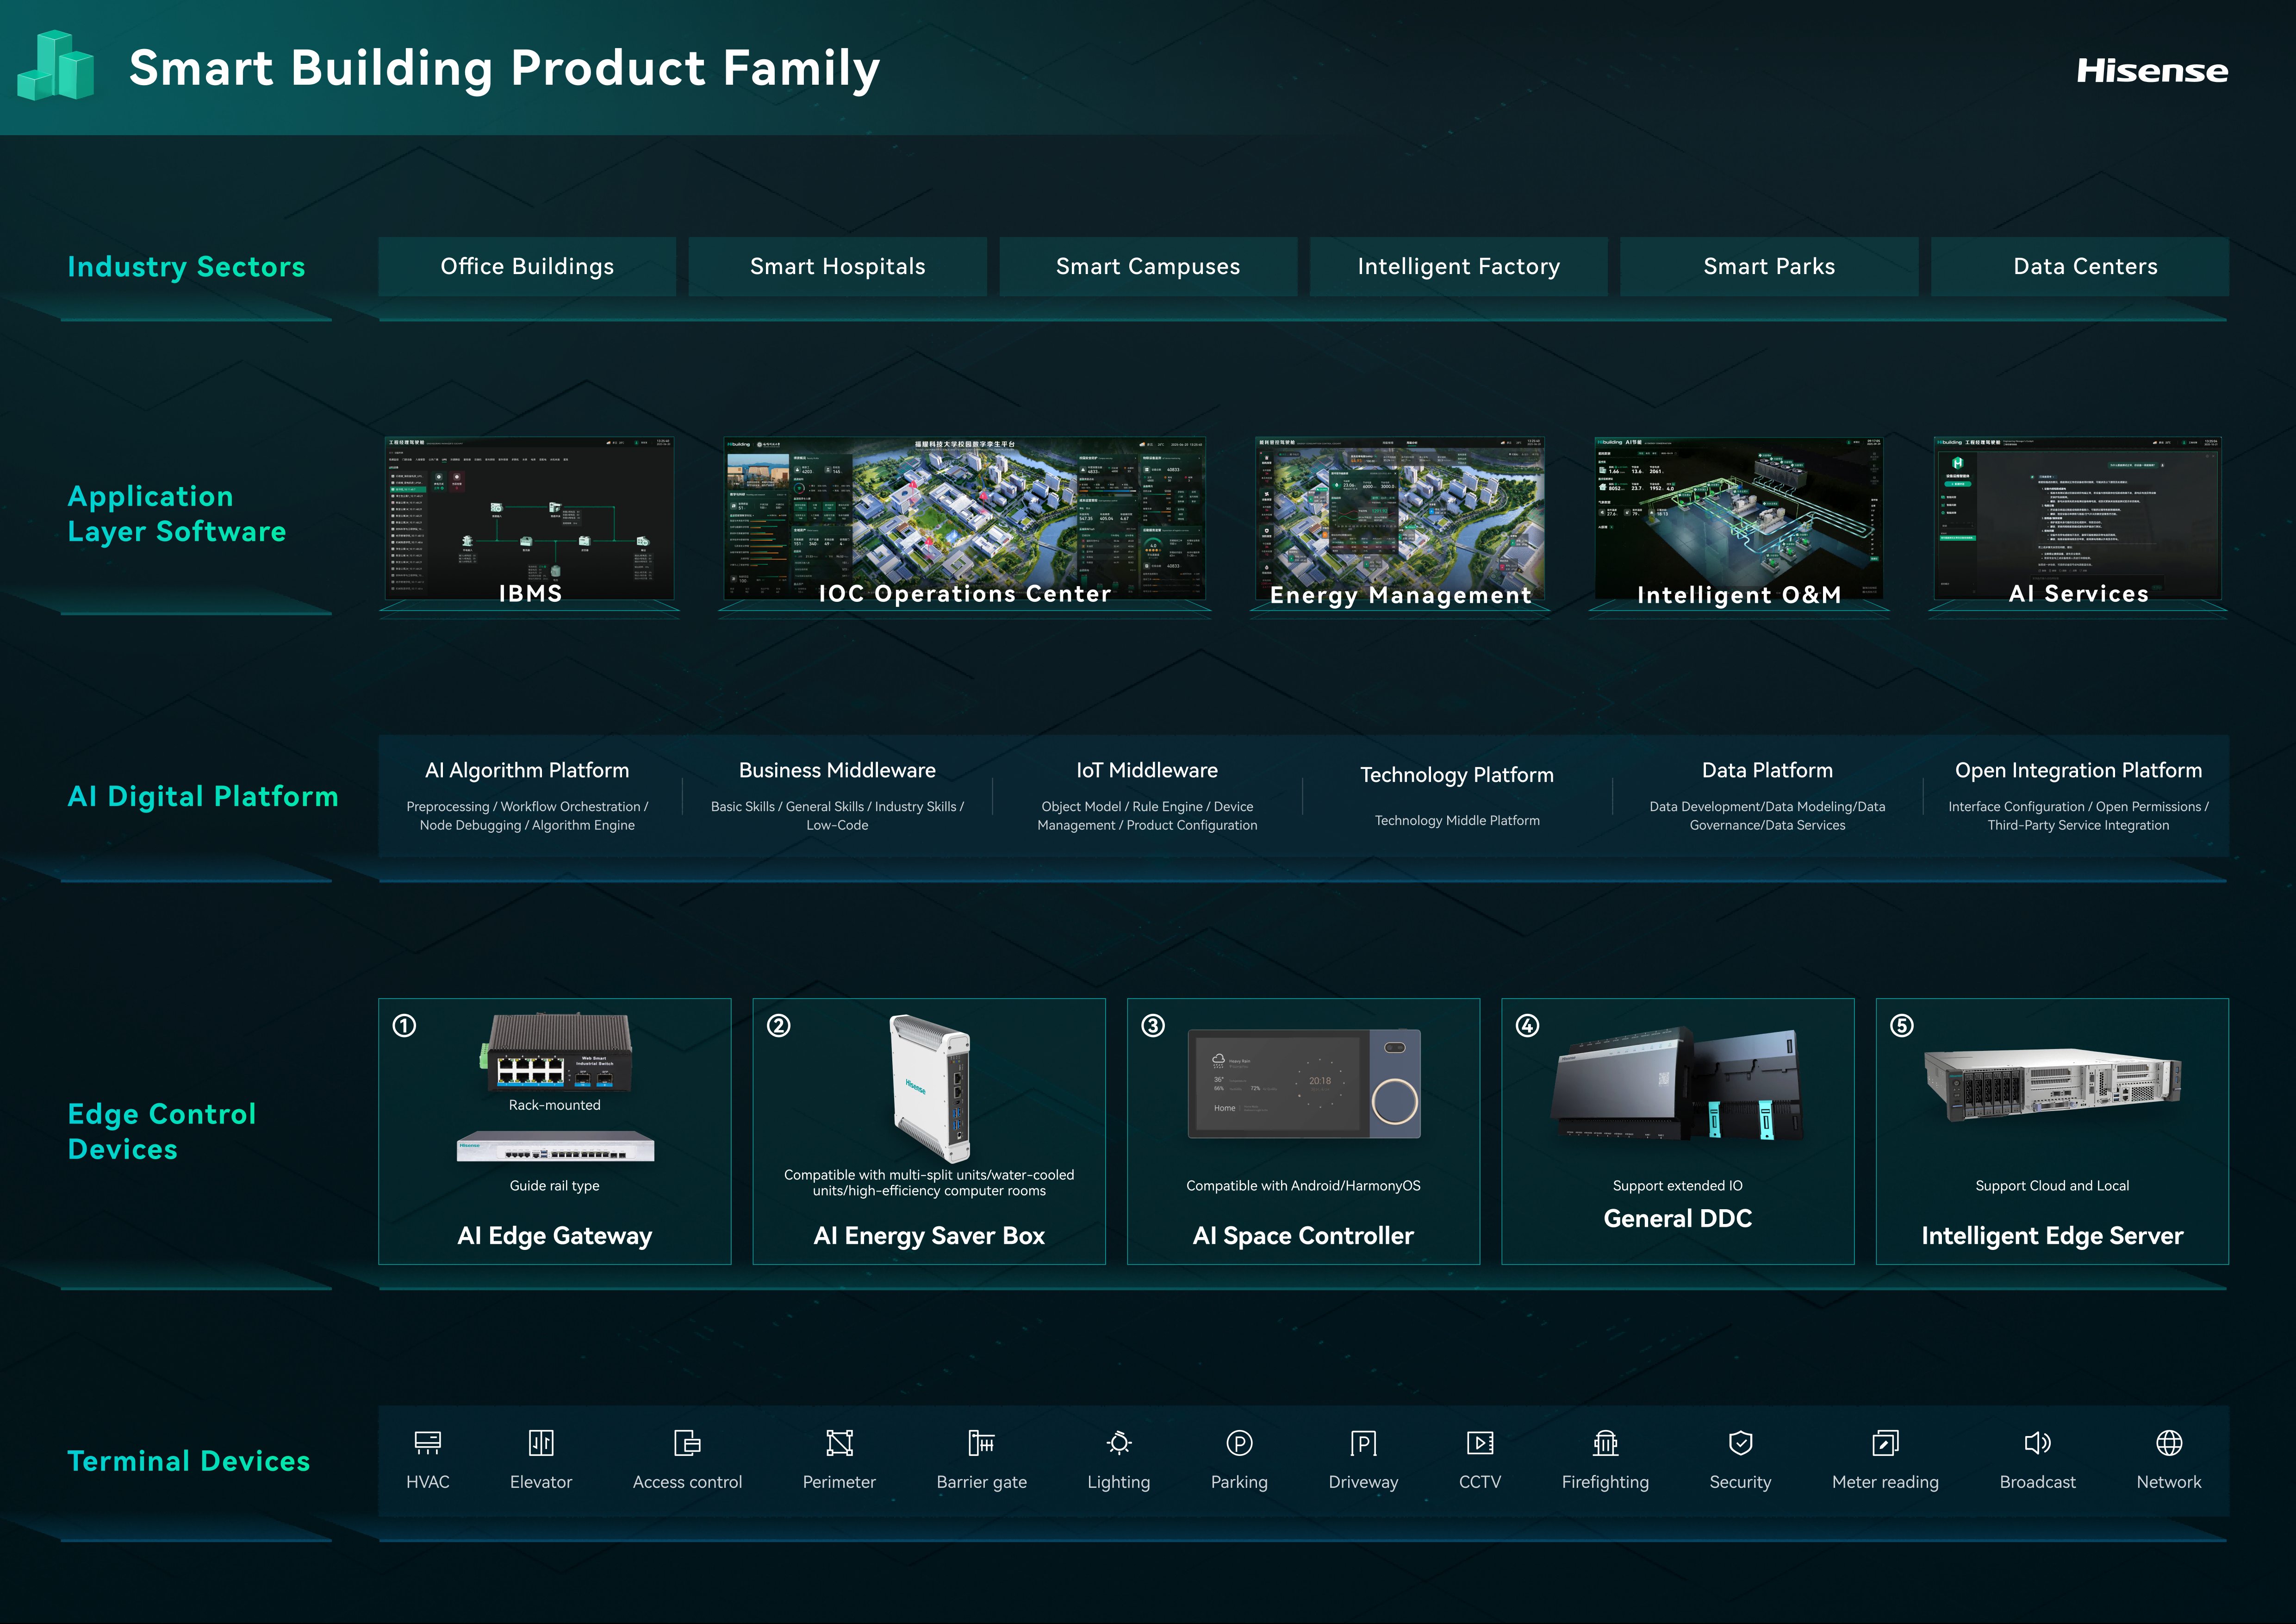Select the Application Layer Software label
Viewport: 2296px width, 1624px height.
point(177,514)
